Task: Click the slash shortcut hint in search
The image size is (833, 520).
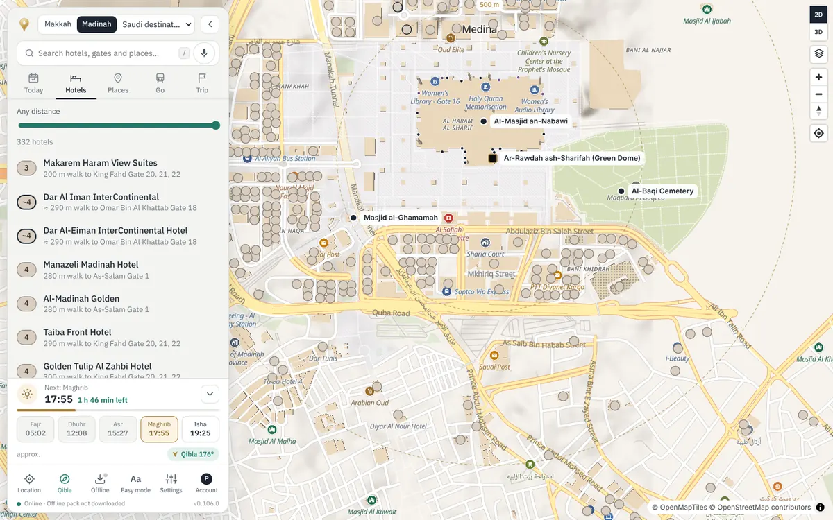Action: [184, 53]
